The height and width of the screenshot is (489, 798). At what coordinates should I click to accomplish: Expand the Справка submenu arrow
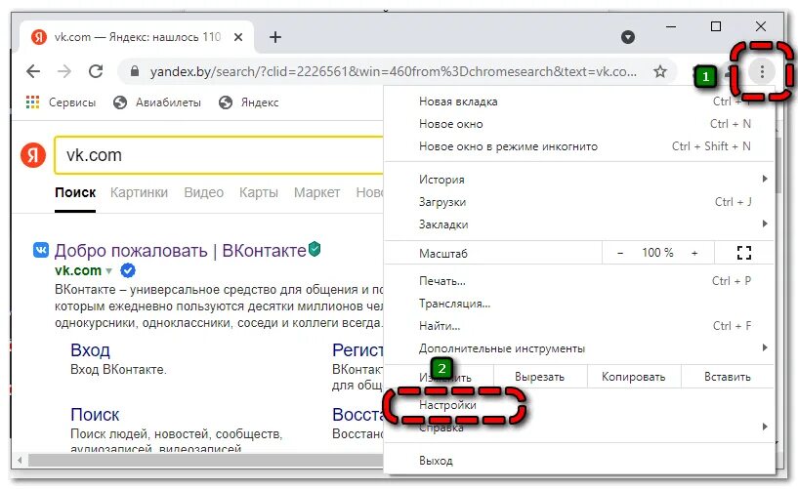pyautogui.click(x=765, y=427)
